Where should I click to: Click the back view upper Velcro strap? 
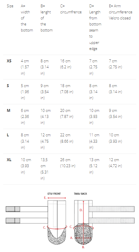tap(112, 209)
